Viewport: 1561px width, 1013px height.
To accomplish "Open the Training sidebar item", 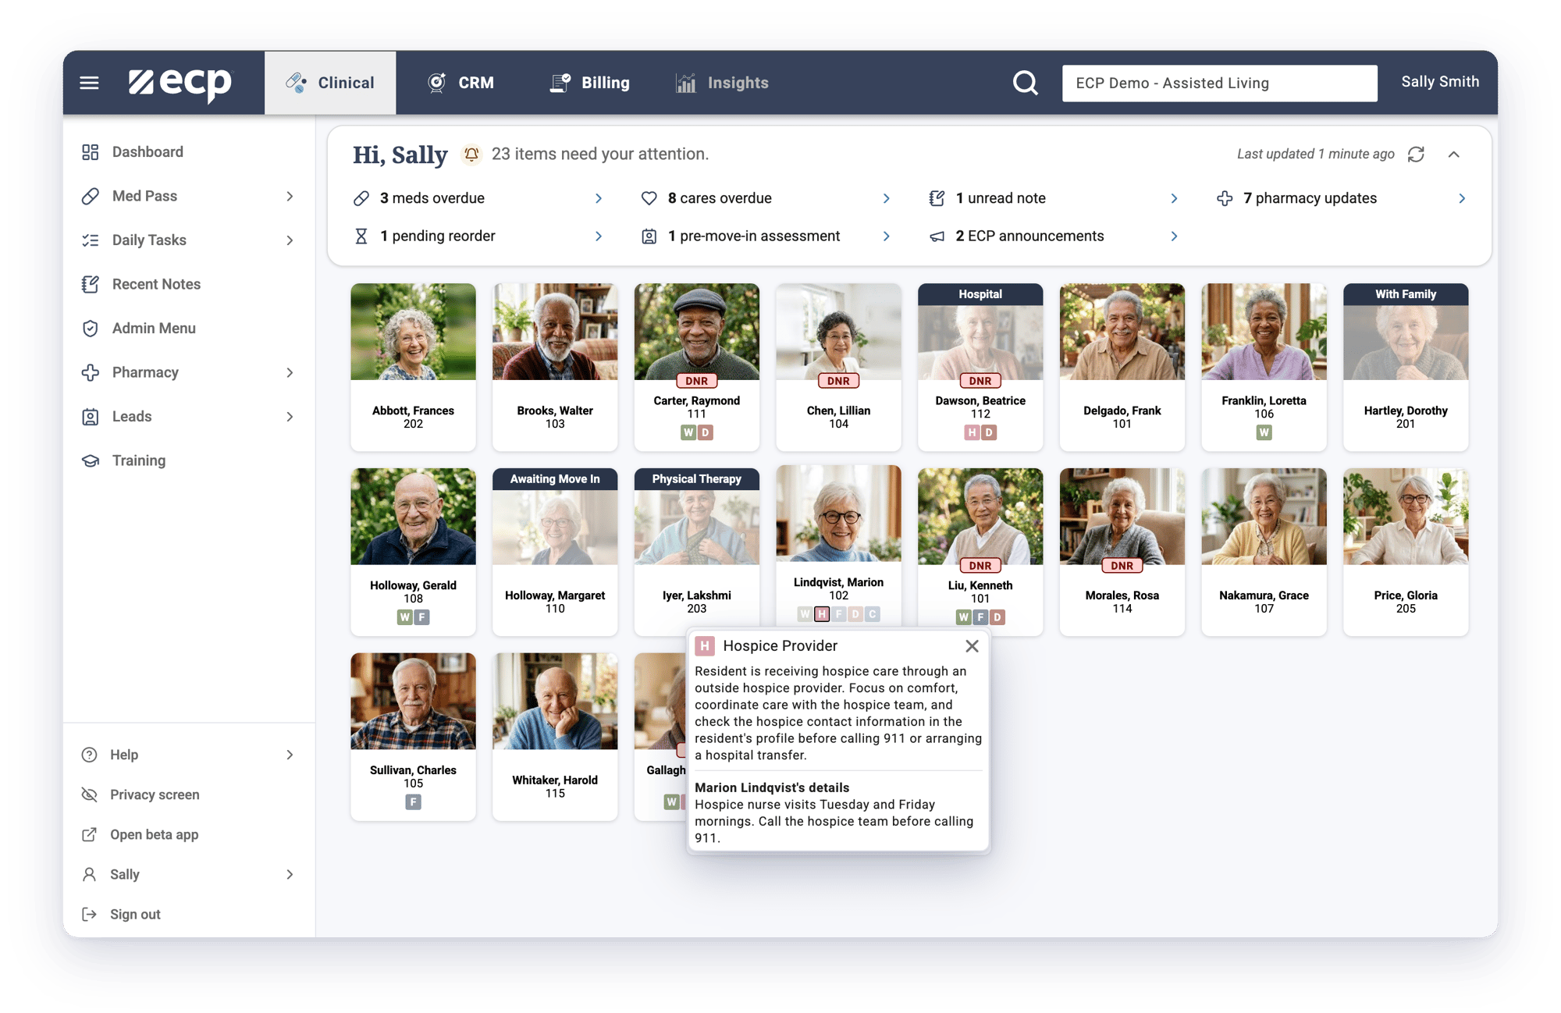I will (x=189, y=460).
